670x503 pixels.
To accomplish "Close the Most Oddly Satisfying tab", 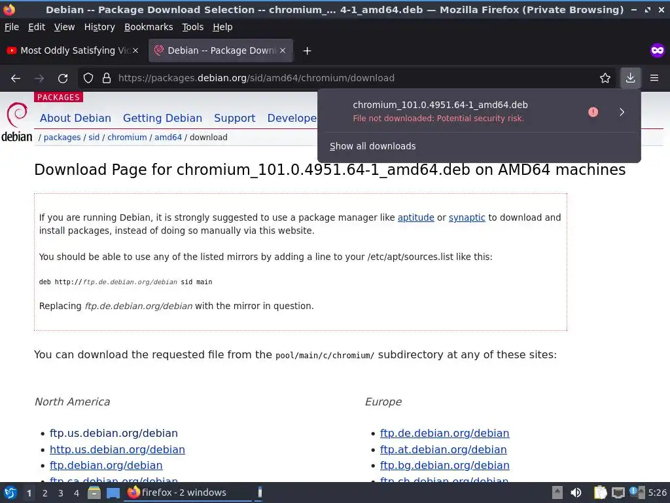I will [x=135, y=50].
